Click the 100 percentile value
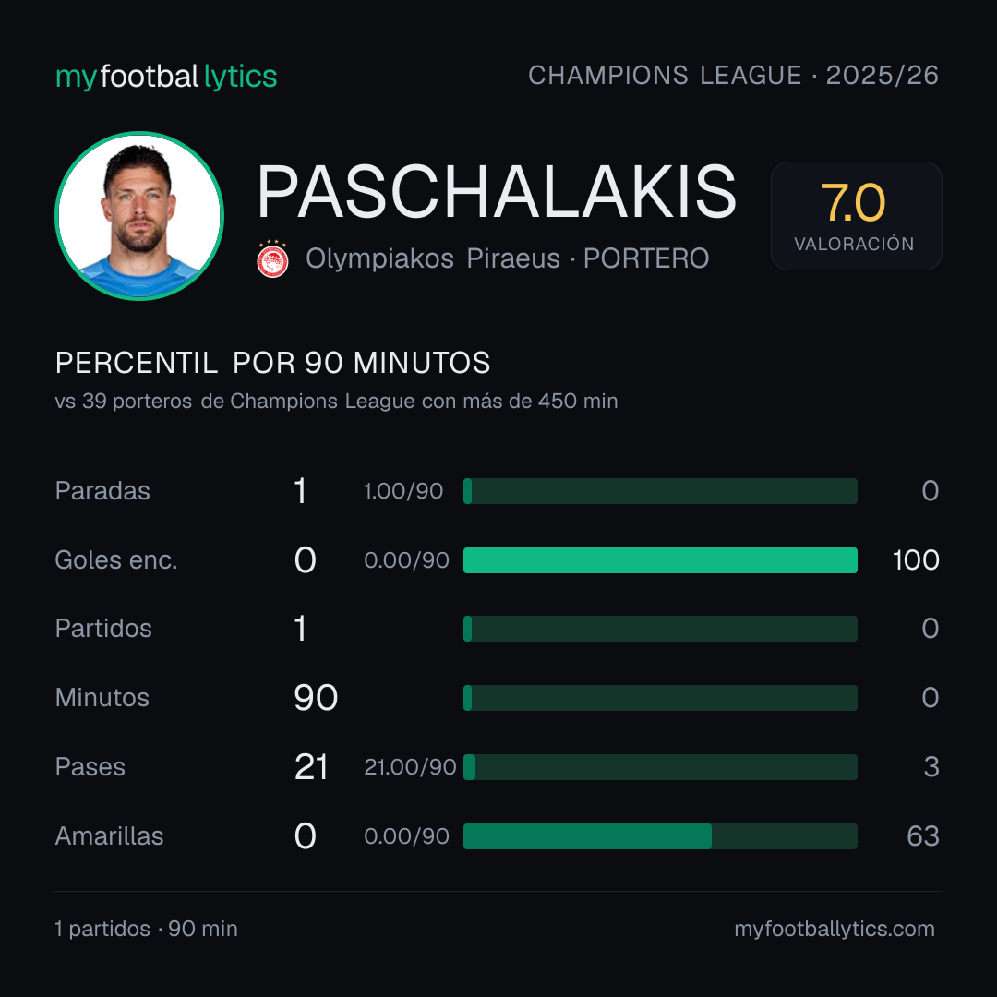The height and width of the screenshot is (997, 997). point(916,560)
